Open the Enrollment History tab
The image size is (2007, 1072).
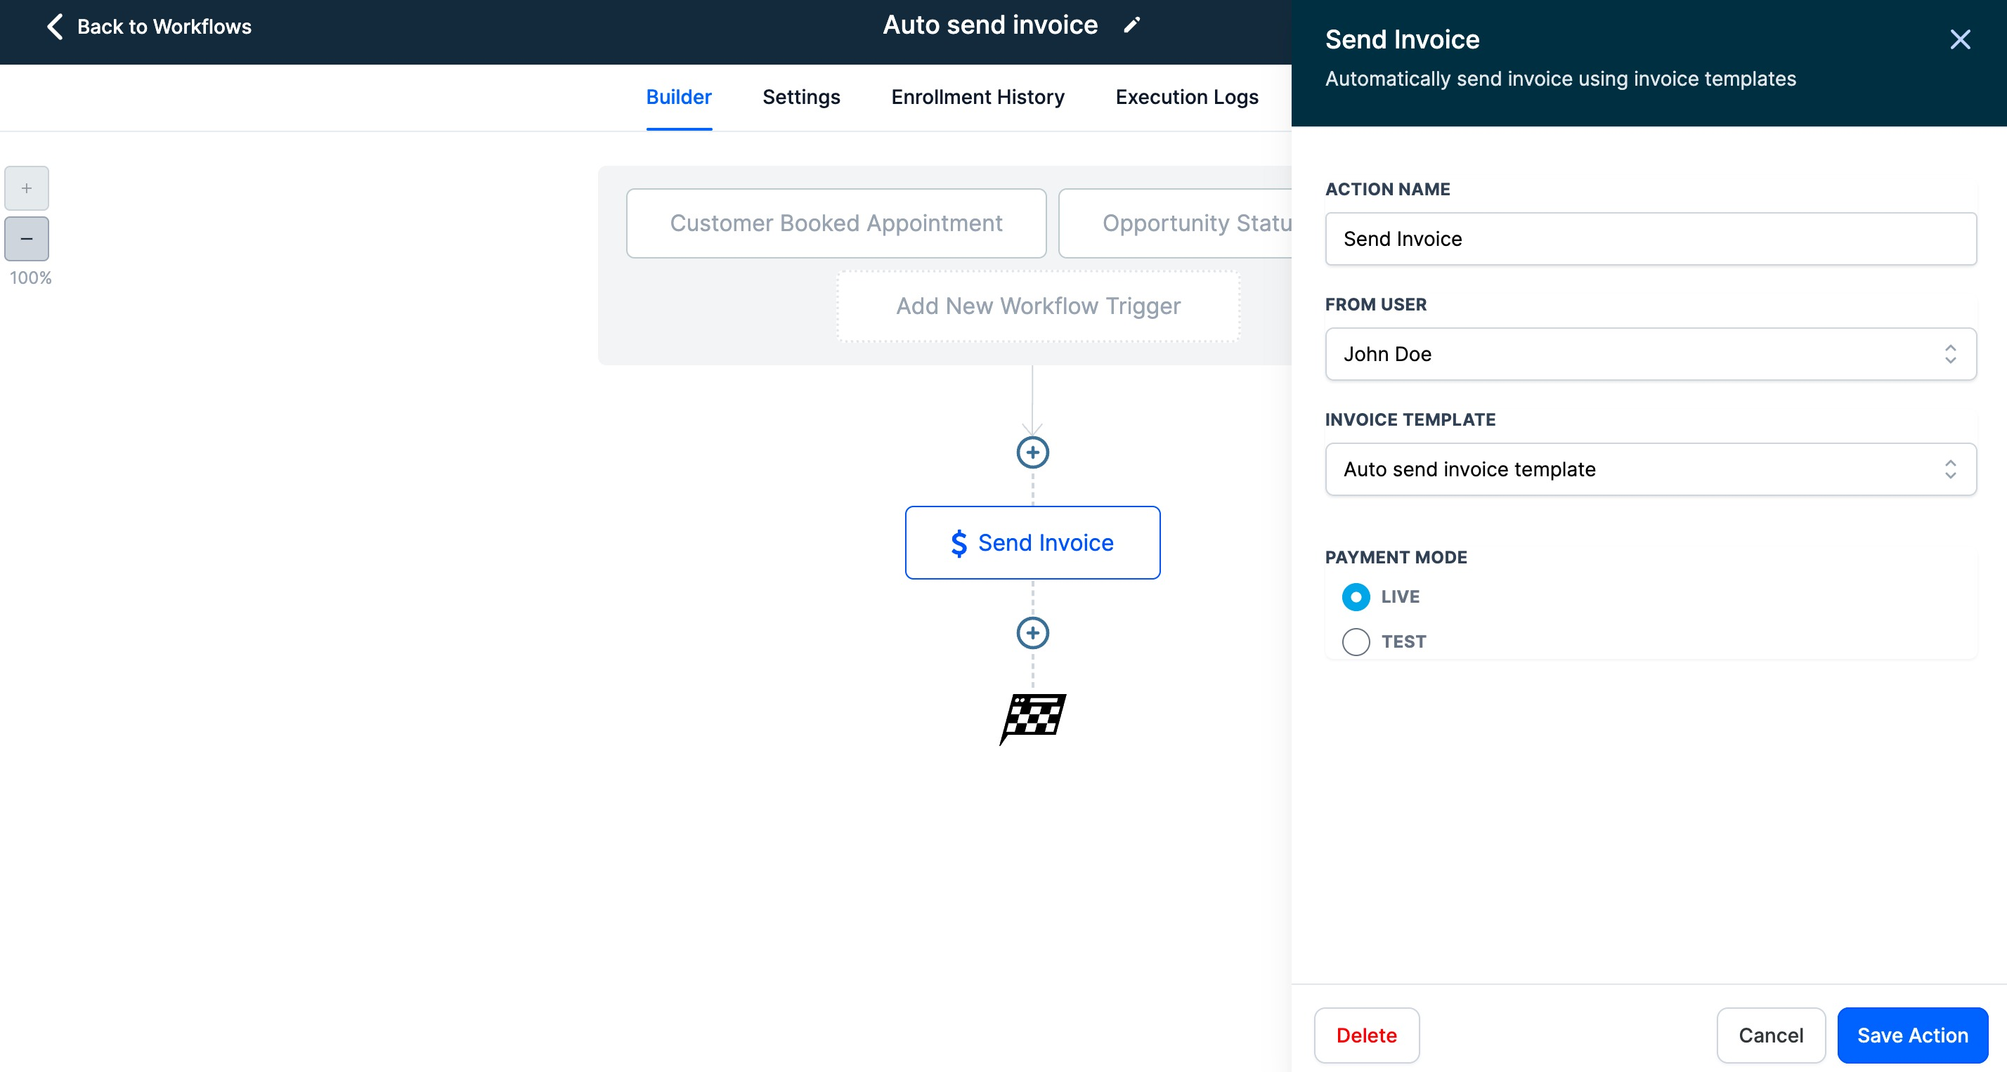(977, 98)
